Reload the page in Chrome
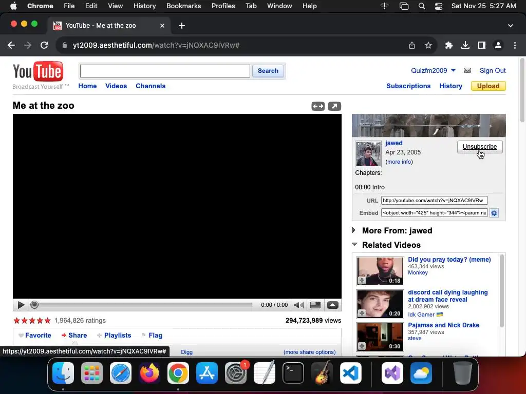This screenshot has height=394, width=526. [x=44, y=45]
